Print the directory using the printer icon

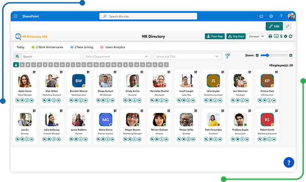tap(270, 36)
